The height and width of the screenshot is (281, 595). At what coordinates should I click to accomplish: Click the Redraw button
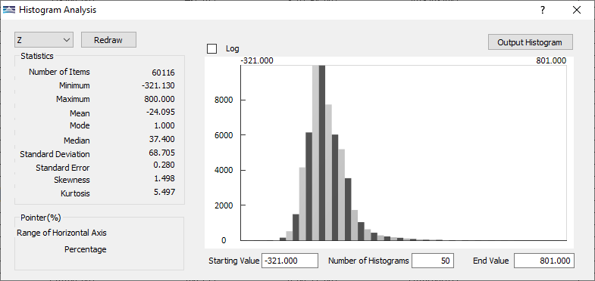(108, 40)
